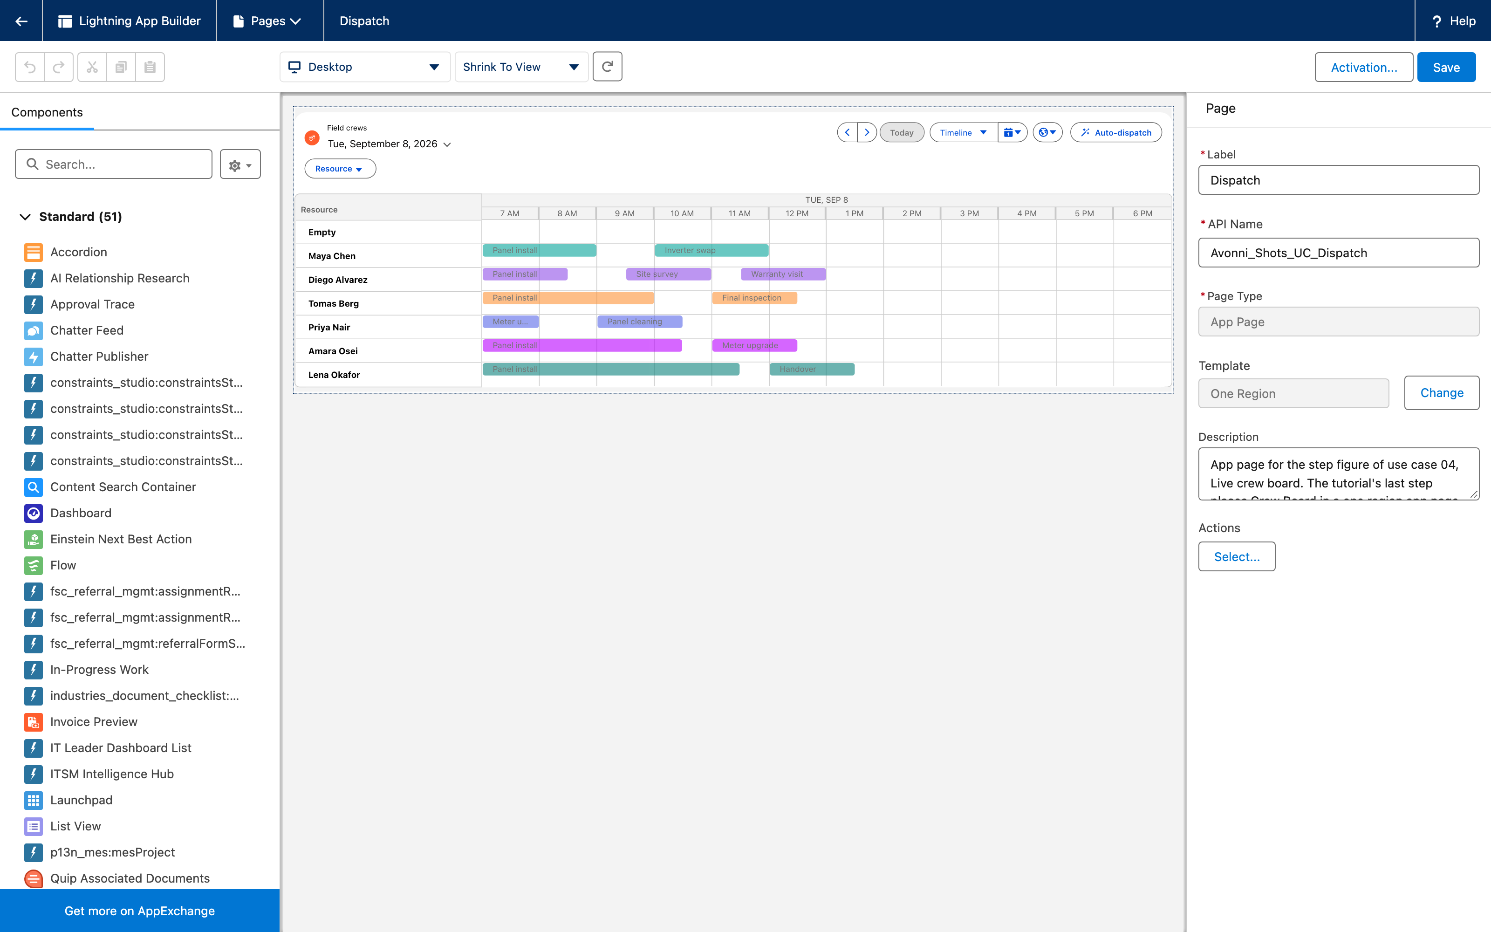This screenshot has width=1491, height=932.
Task: Select Lena Okafor's Handover event
Action: click(812, 369)
